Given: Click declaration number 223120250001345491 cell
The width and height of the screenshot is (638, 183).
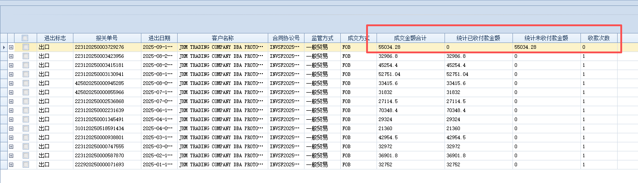Looking at the screenshot, I should [x=106, y=119].
